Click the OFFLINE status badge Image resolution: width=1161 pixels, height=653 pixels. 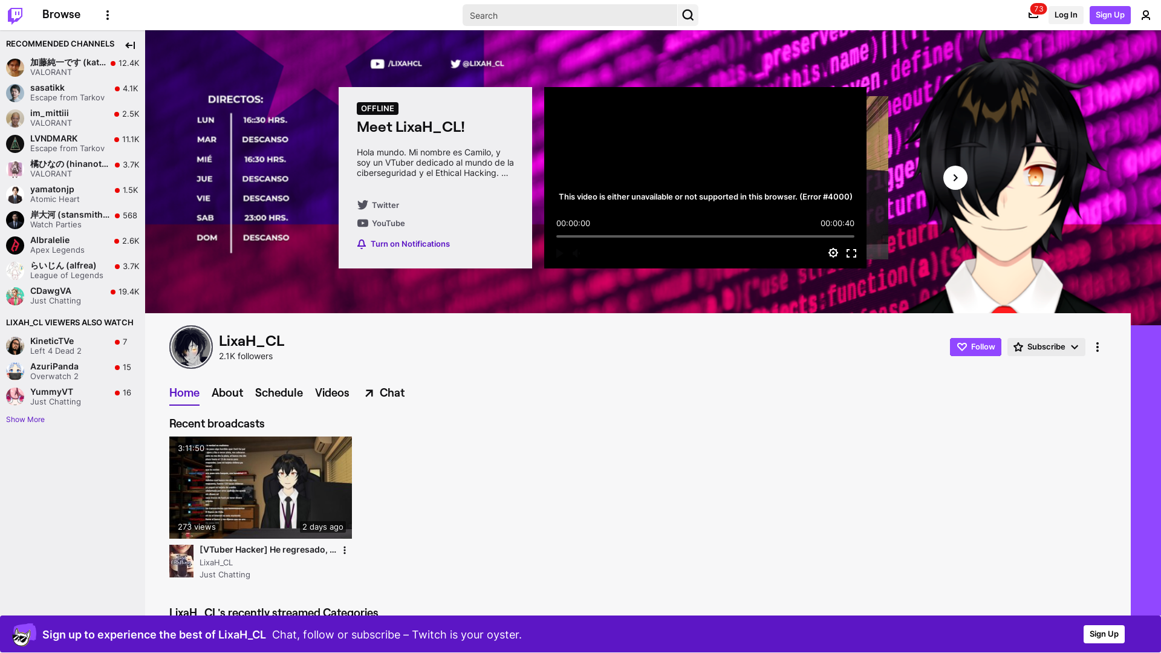(377, 109)
